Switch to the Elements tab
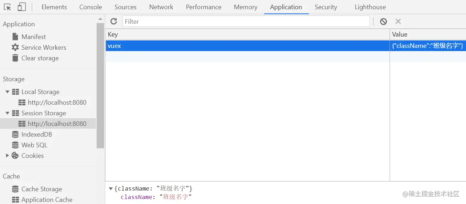This screenshot has width=466, height=204. (x=54, y=7)
